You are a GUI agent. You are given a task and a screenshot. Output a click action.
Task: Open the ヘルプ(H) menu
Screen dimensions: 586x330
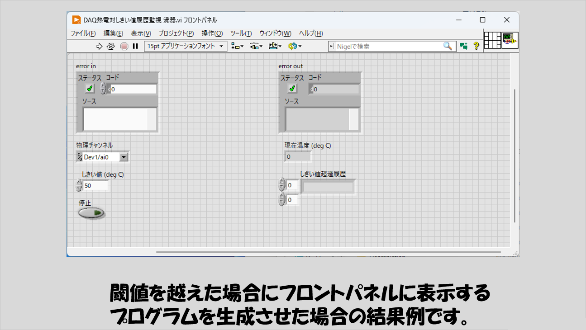coord(311,33)
